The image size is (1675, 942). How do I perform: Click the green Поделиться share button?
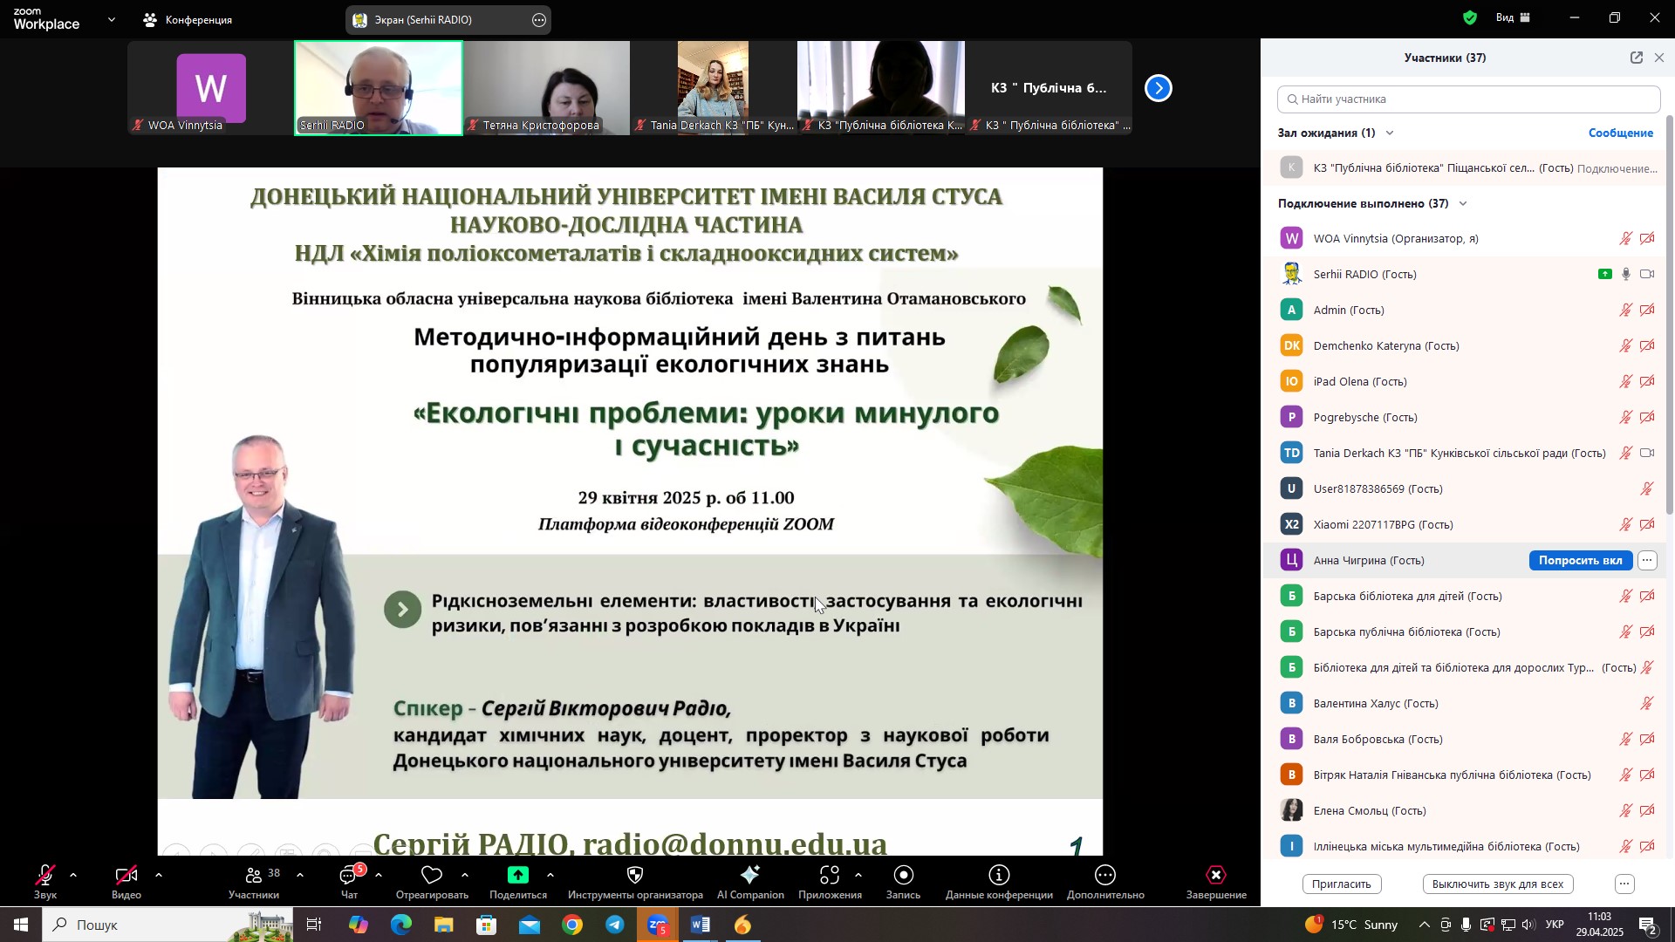tap(518, 882)
